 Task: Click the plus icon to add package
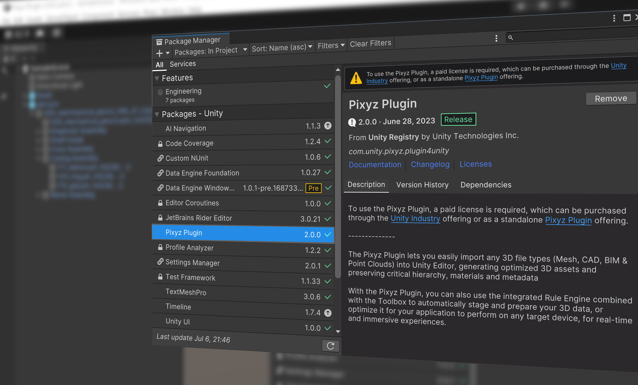point(159,53)
